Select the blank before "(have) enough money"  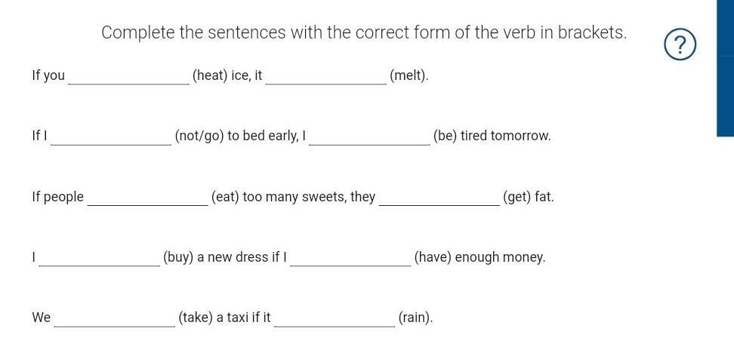click(x=350, y=257)
